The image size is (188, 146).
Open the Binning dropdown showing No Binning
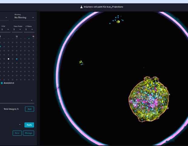(24, 18)
